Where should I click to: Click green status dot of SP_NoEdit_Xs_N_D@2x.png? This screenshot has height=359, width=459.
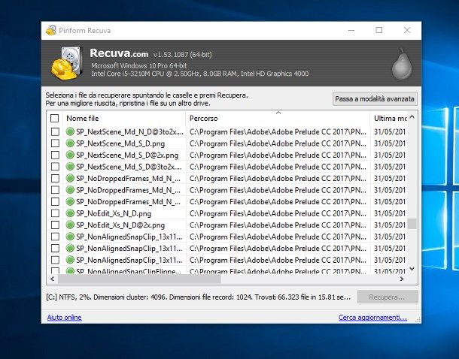click(x=70, y=225)
